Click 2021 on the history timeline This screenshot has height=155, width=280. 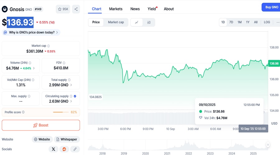[167, 153]
